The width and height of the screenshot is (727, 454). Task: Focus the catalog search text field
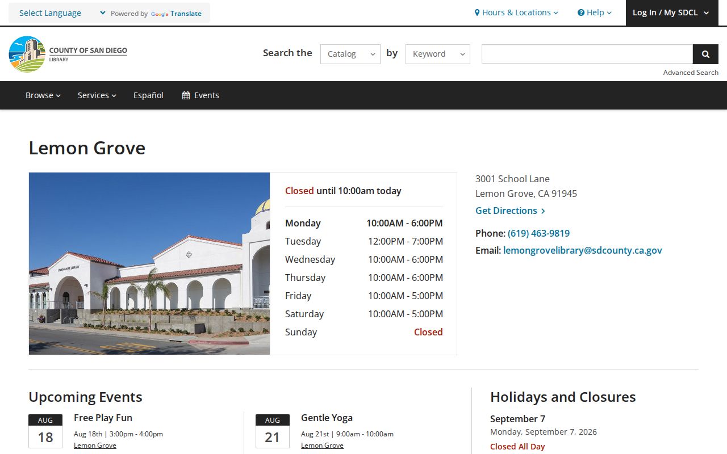coord(587,54)
